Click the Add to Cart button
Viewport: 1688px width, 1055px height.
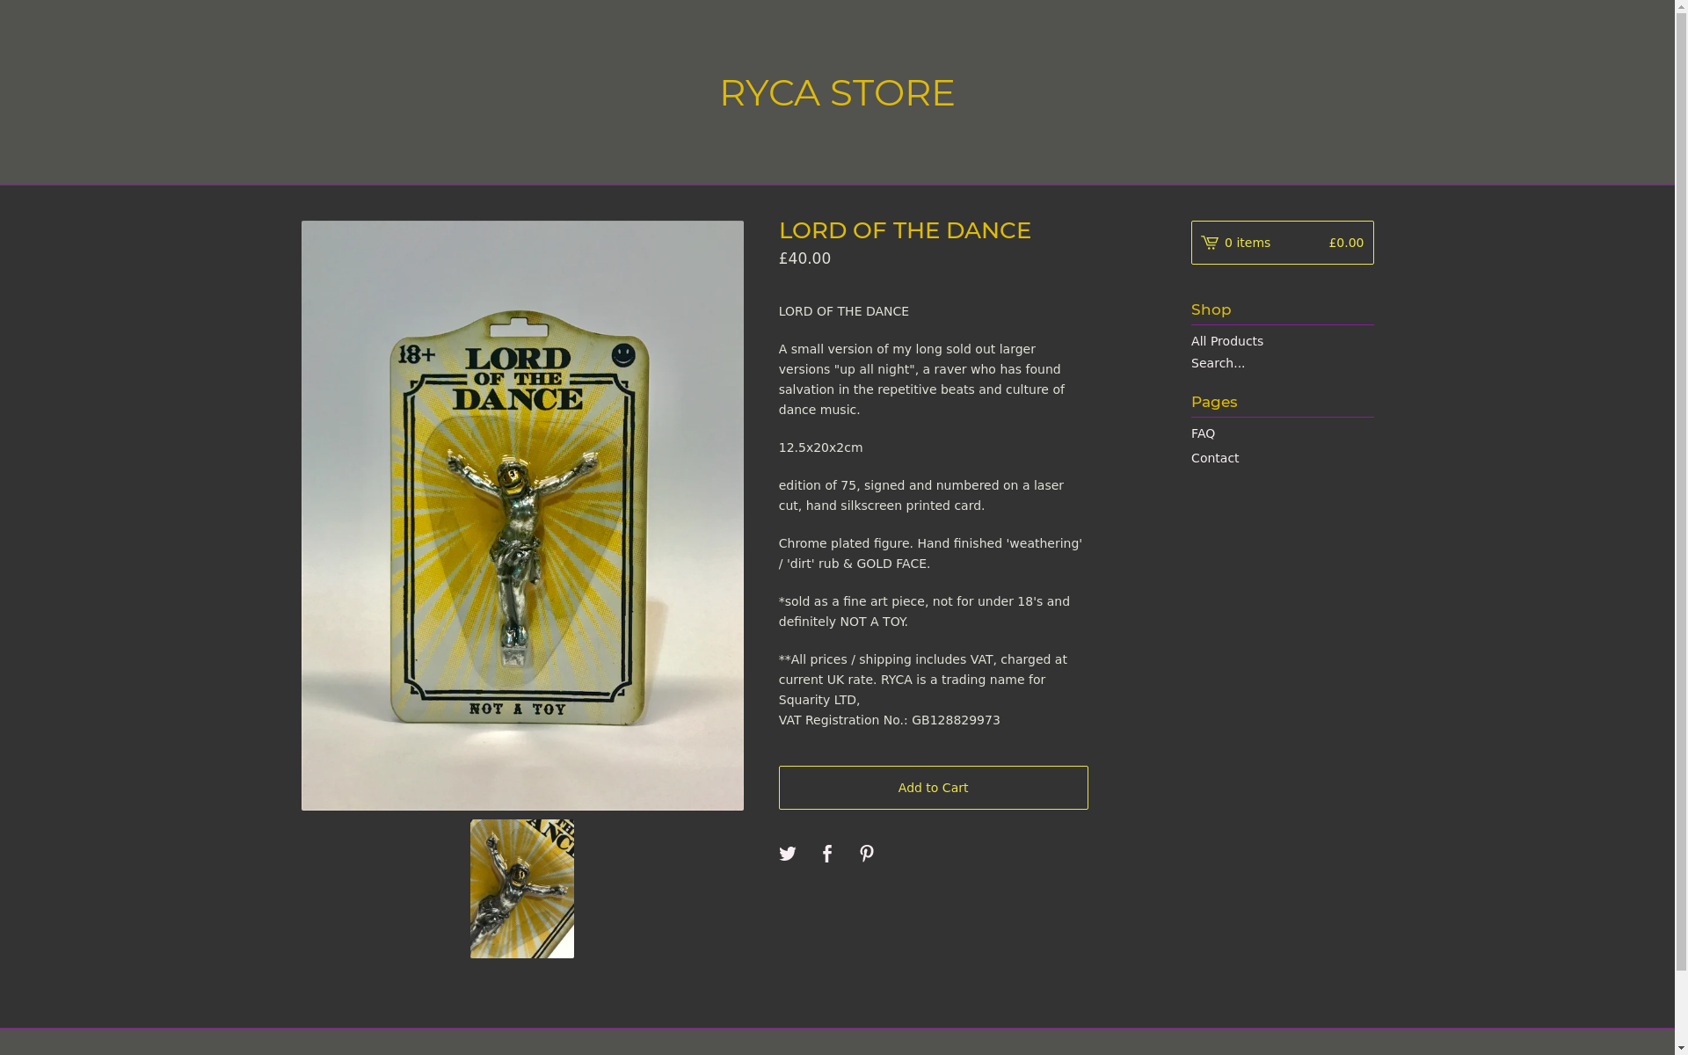[x=933, y=788]
